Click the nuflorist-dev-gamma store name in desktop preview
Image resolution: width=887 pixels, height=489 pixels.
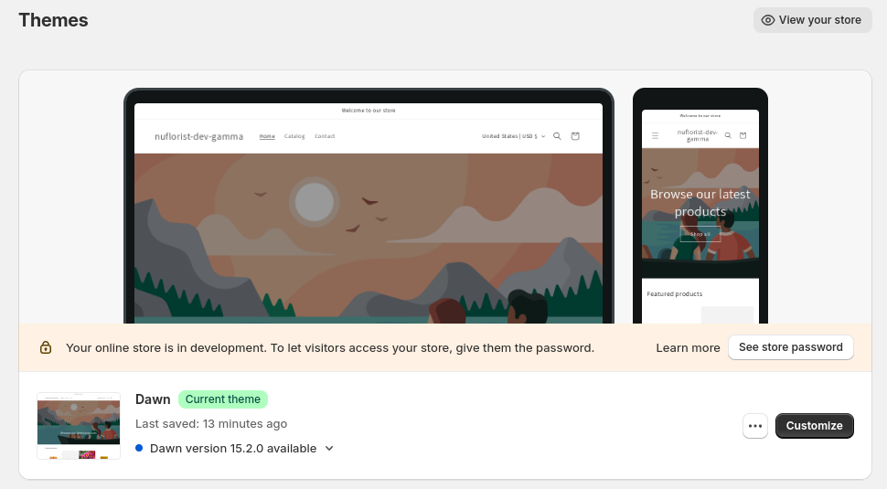coord(199,136)
